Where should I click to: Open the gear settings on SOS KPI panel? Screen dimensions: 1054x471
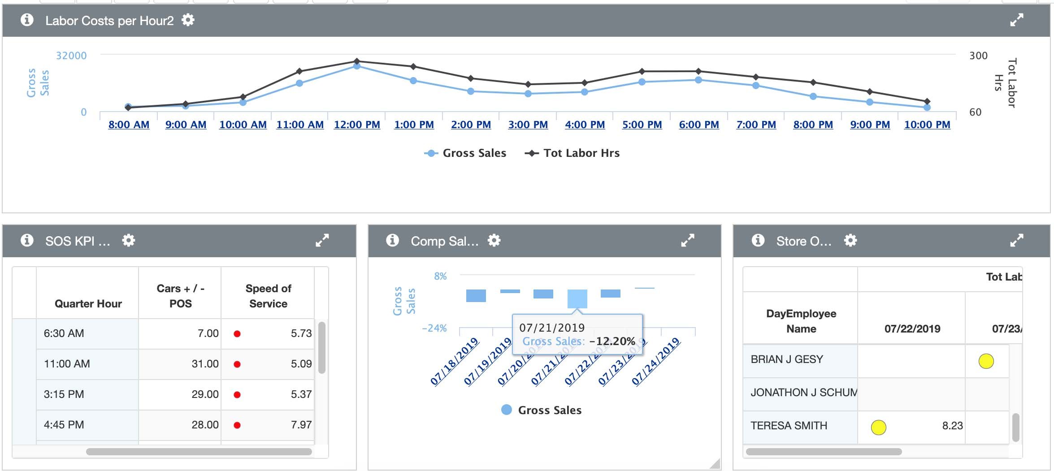pos(129,240)
